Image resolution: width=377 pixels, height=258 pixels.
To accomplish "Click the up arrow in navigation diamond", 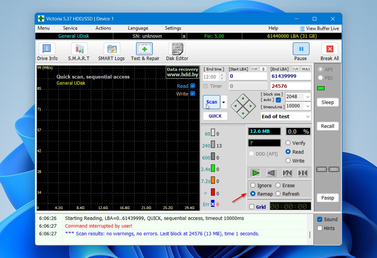I will [x=243, y=99].
